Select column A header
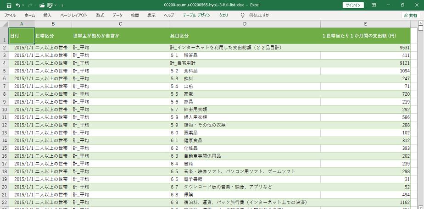Screen dimensions: 424x209 [x=22, y=24]
